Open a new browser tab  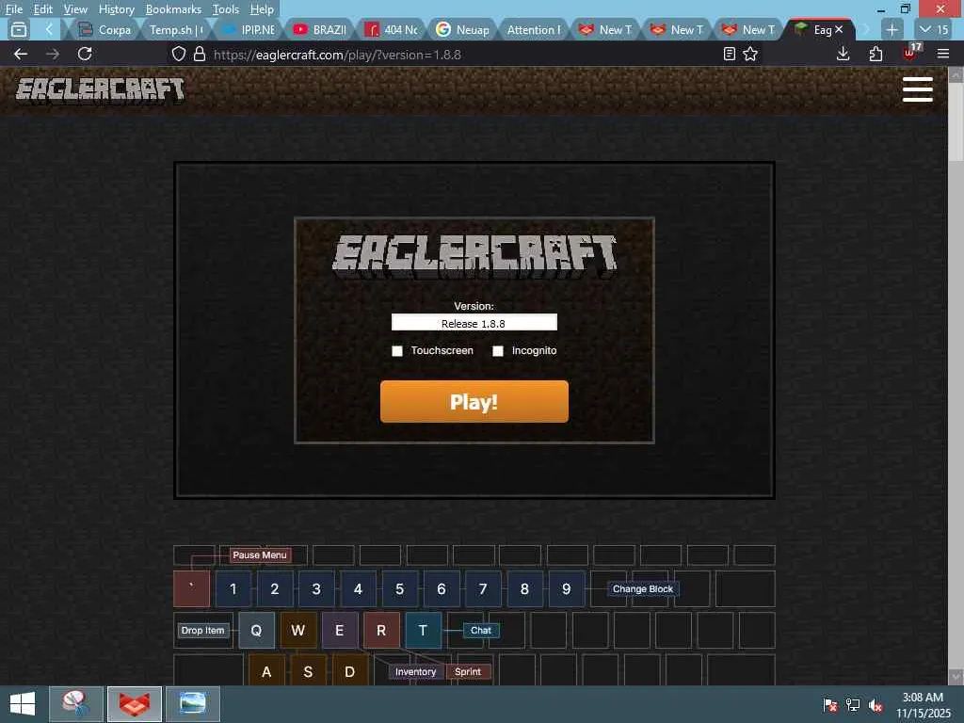click(x=892, y=29)
